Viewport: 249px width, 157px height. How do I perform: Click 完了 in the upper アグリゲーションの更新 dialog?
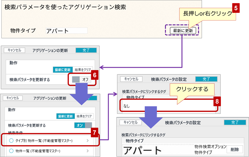click(x=86, y=50)
